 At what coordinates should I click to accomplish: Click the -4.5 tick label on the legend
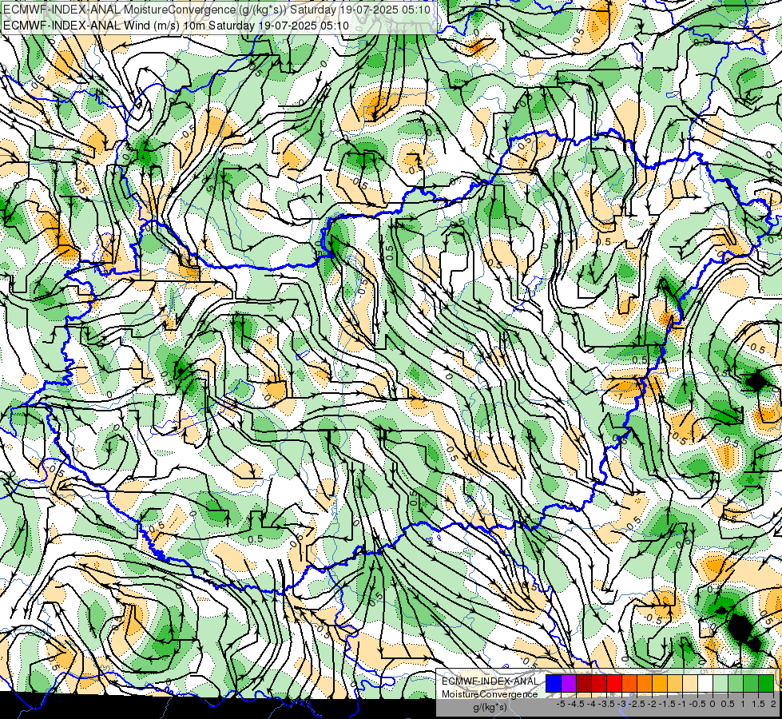[x=576, y=704]
